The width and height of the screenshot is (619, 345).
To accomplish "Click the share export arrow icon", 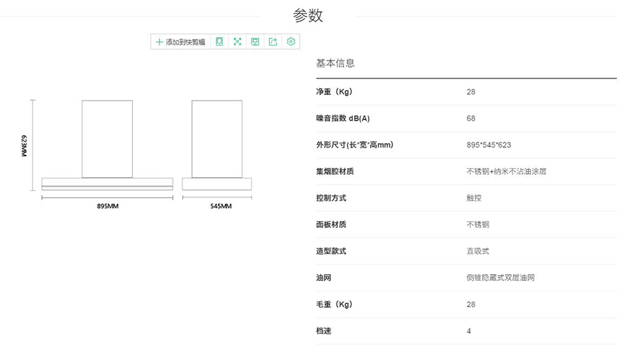I will tap(273, 42).
